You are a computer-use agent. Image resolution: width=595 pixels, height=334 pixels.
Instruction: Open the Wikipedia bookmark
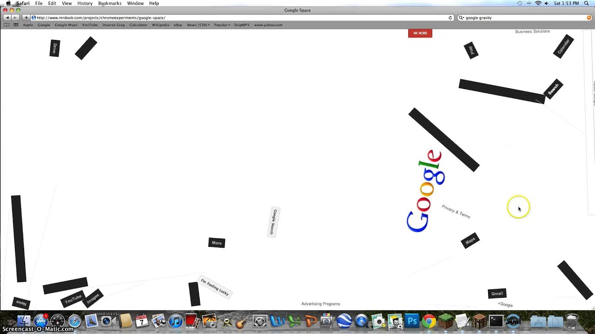160,25
